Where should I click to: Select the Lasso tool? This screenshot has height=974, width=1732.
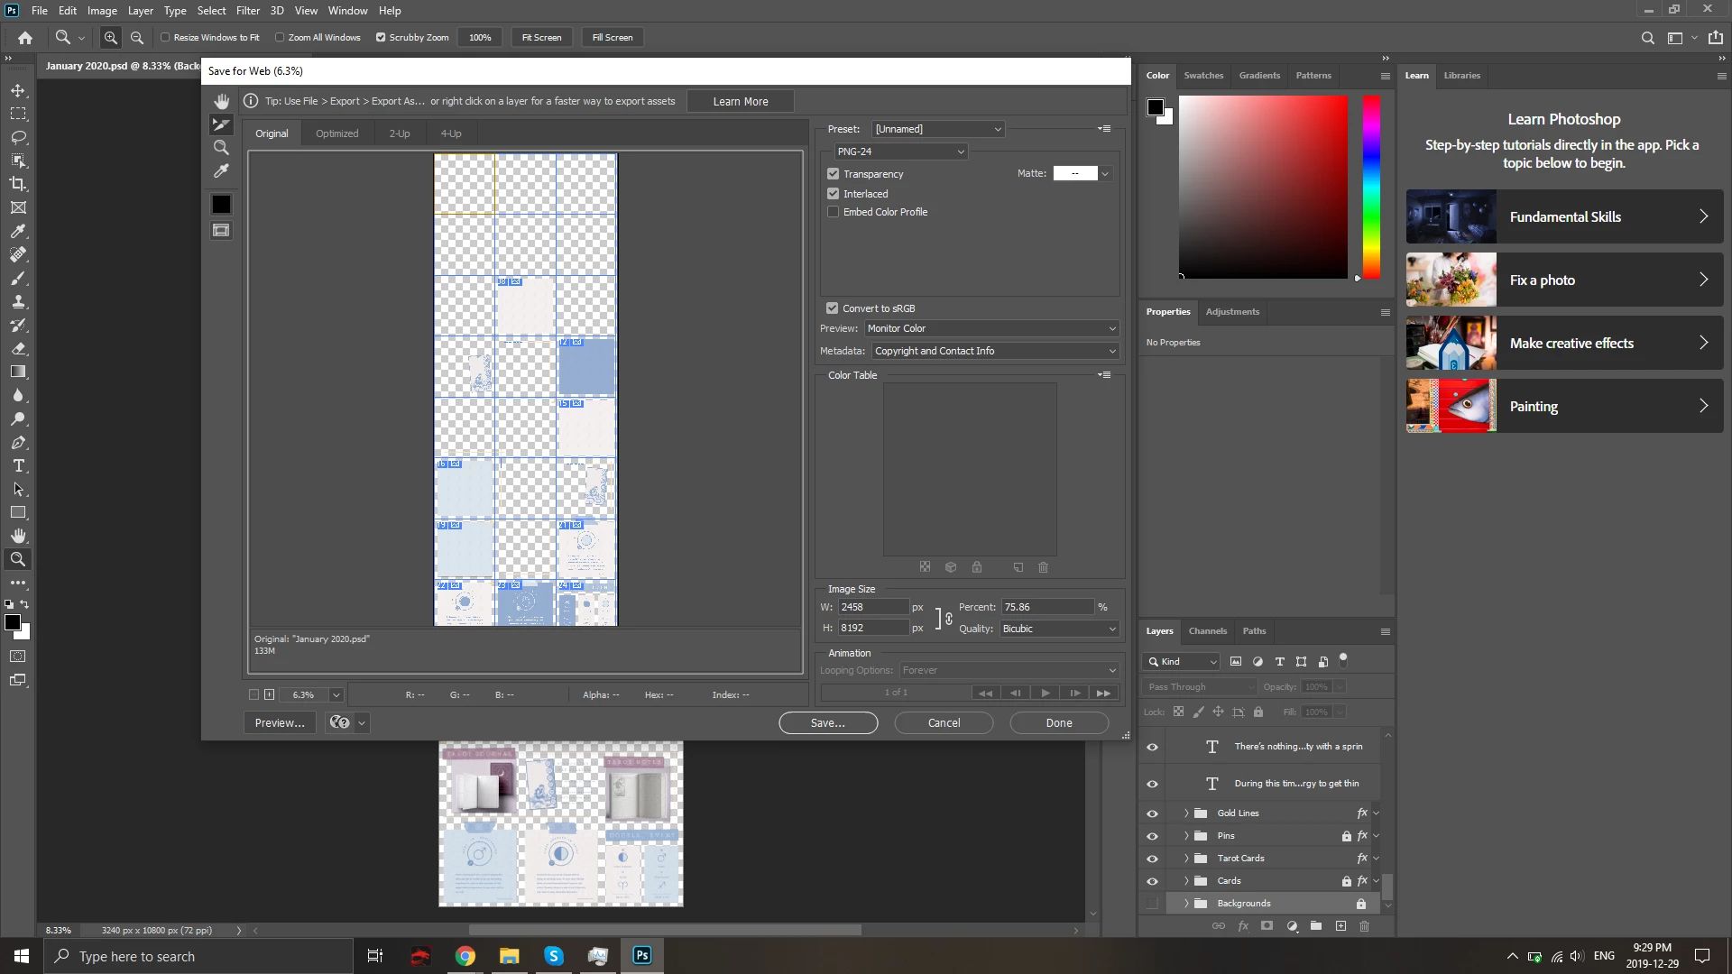(x=18, y=137)
